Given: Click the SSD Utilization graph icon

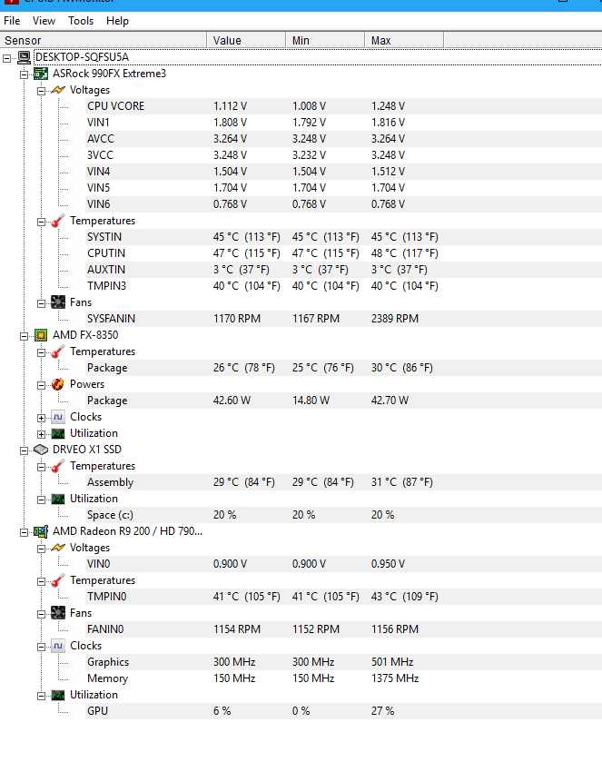Looking at the screenshot, I should [58, 500].
